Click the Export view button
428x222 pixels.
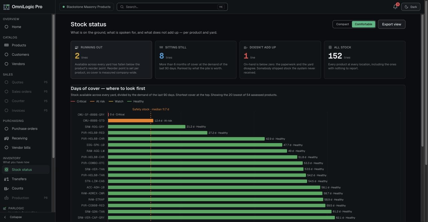click(391, 24)
